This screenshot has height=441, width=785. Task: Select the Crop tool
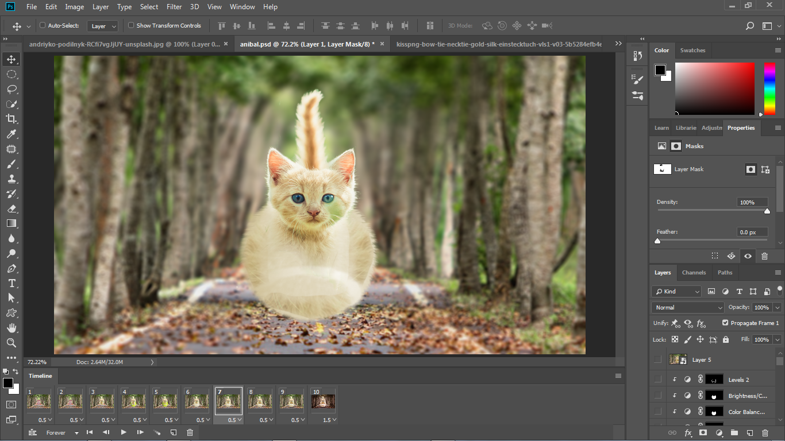[11, 119]
